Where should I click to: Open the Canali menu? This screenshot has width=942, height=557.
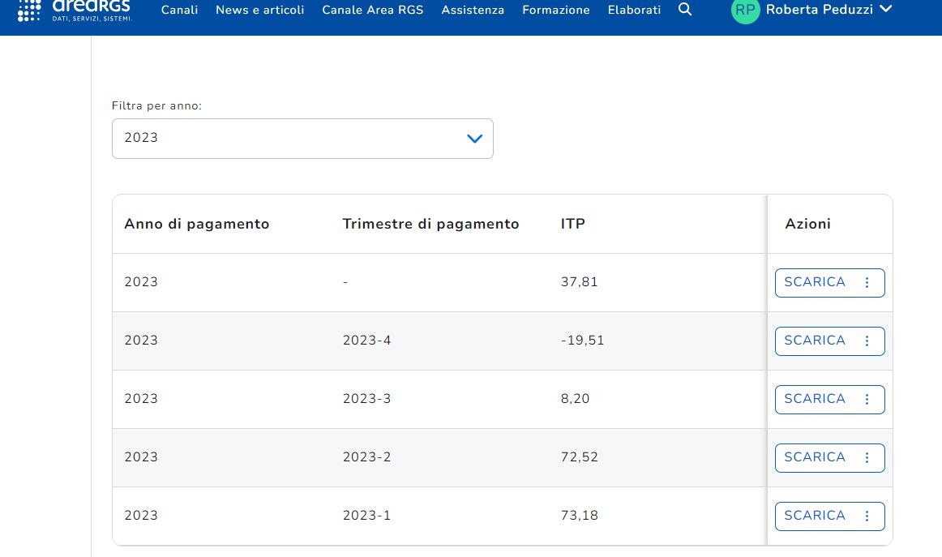click(x=179, y=11)
